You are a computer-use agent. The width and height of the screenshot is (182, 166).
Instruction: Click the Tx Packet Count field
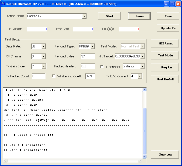(x=38, y=76)
